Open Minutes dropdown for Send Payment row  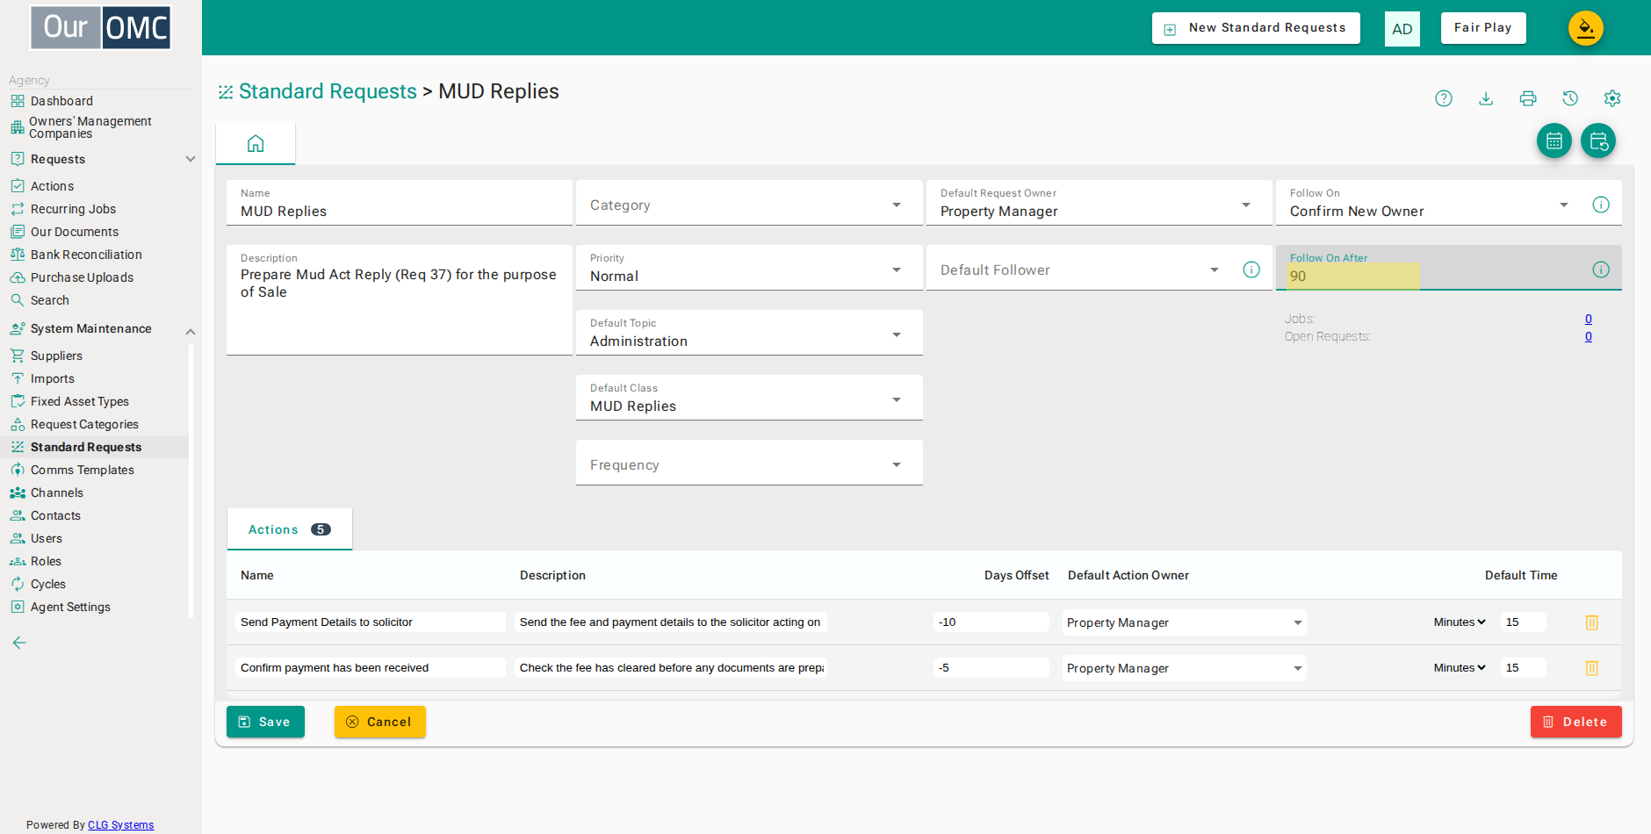(1460, 622)
